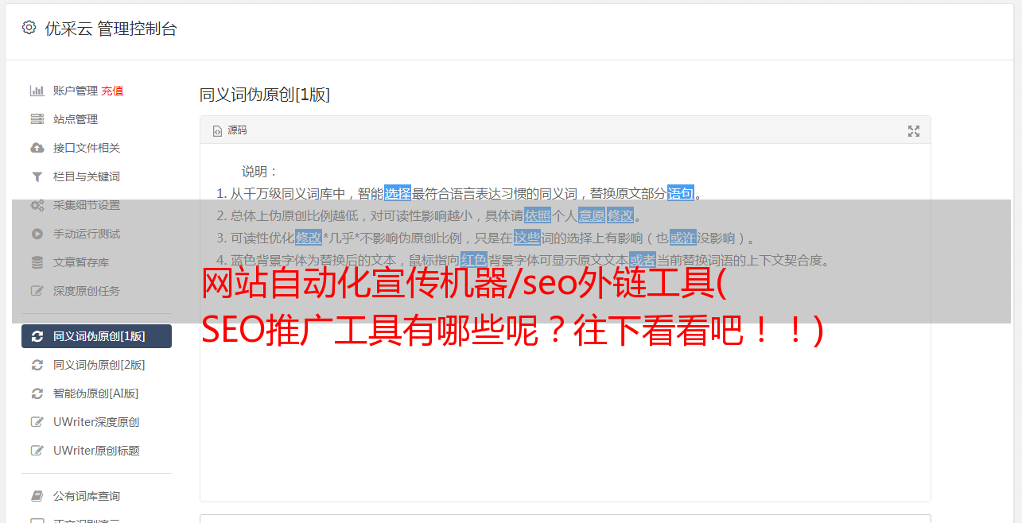Click the red 充值 recharge link

112,91
